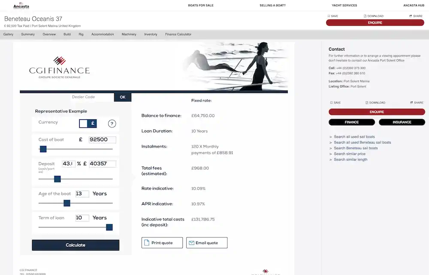429x275 pixels.
Task: Click the Term of loan slider handle
Action: (109, 227)
